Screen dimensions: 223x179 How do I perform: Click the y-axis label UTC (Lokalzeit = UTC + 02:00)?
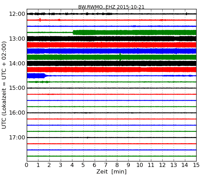4,85
